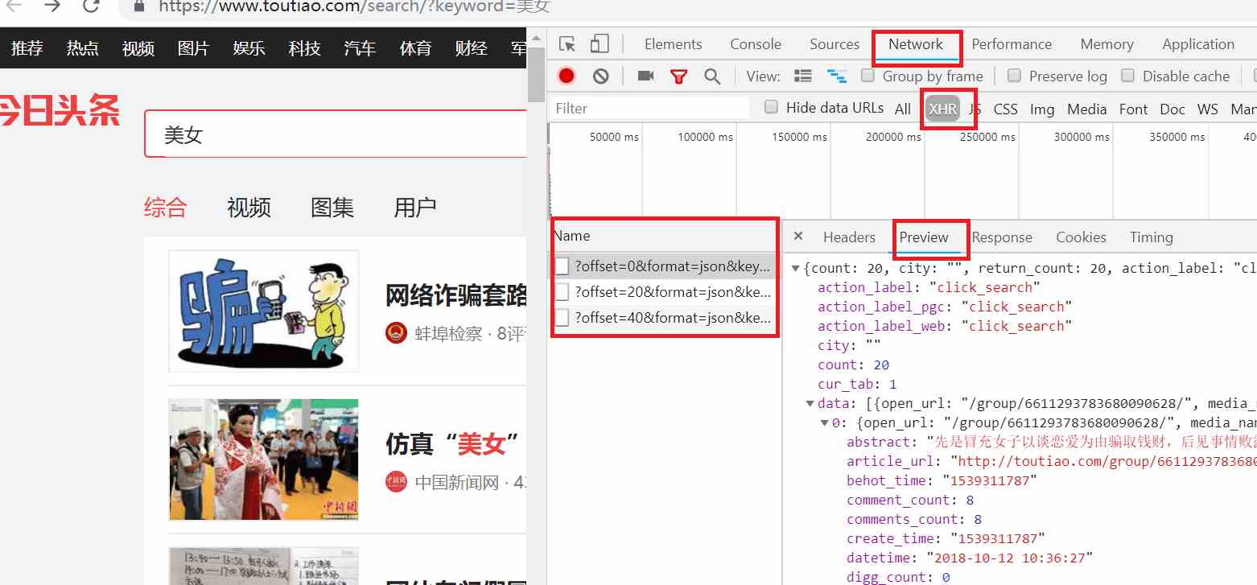Show the Headers tab of request
1257x585 pixels.
click(x=849, y=237)
